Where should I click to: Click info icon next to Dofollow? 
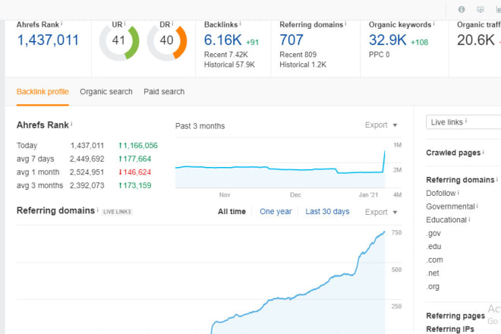point(458,192)
